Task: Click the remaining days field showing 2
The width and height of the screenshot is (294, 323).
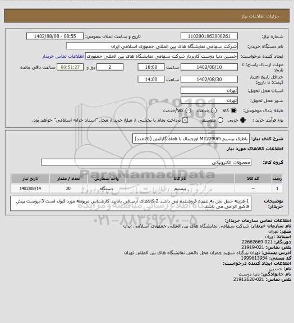Action: pyautogui.click(x=110, y=67)
